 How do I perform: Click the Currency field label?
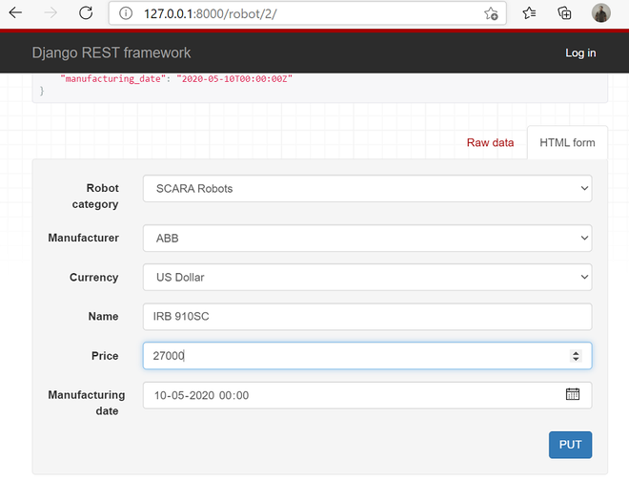pyautogui.click(x=93, y=278)
